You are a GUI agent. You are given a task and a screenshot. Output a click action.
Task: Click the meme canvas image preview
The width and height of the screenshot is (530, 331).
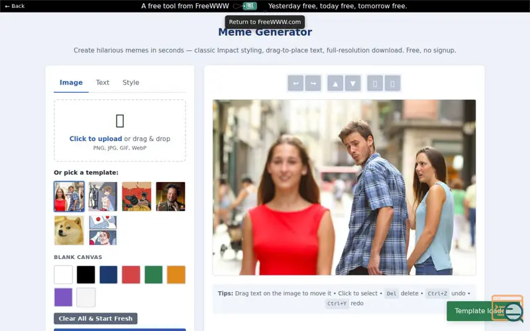pos(344,187)
